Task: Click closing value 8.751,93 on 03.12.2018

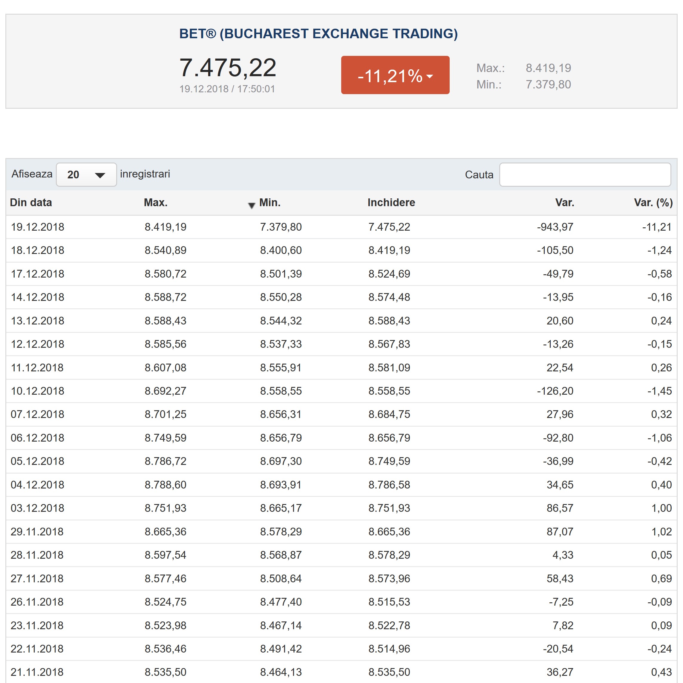Action: (389, 508)
